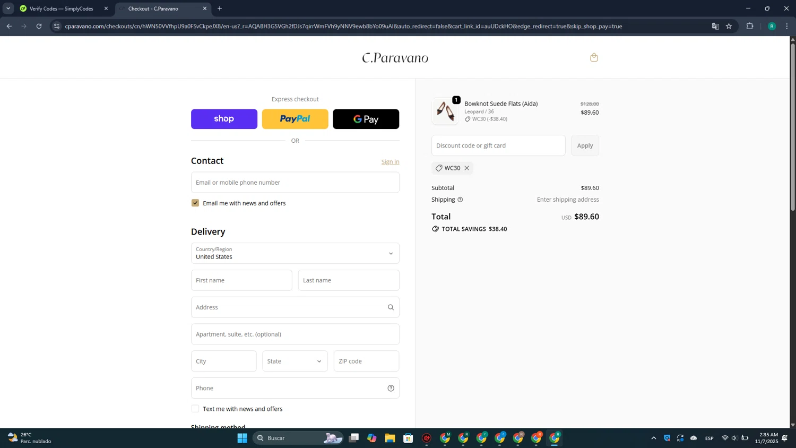Check Text me with news and offers
Viewport: 796px width, 448px height.
[x=195, y=409]
